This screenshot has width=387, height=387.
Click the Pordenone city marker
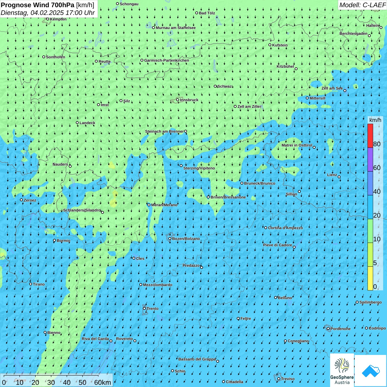328,329
